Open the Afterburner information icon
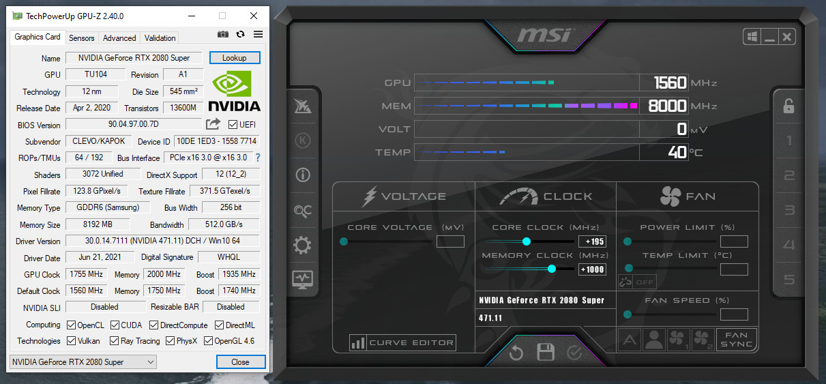 303,175
